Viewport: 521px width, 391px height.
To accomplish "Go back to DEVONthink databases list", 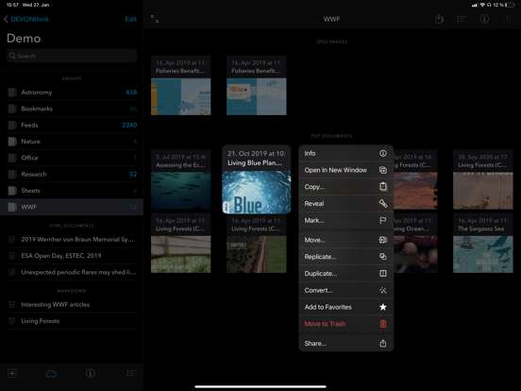I will (x=26, y=19).
